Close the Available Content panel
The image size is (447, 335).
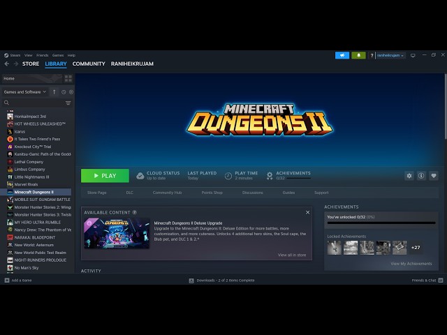click(307, 212)
